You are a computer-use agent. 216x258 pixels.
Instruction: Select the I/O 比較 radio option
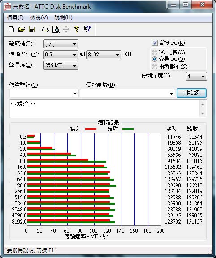point(155,52)
